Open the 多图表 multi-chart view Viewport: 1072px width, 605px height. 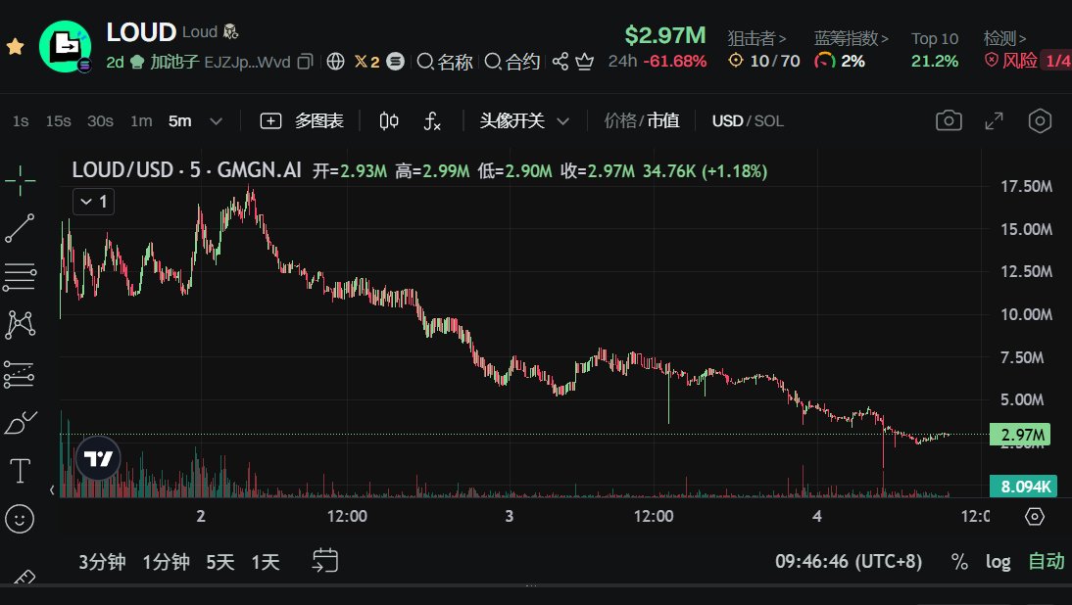pyautogui.click(x=302, y=120)
